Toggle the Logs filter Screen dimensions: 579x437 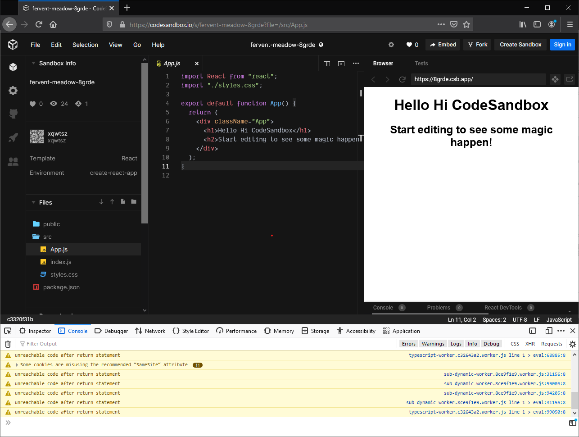(x=456, y=344)
